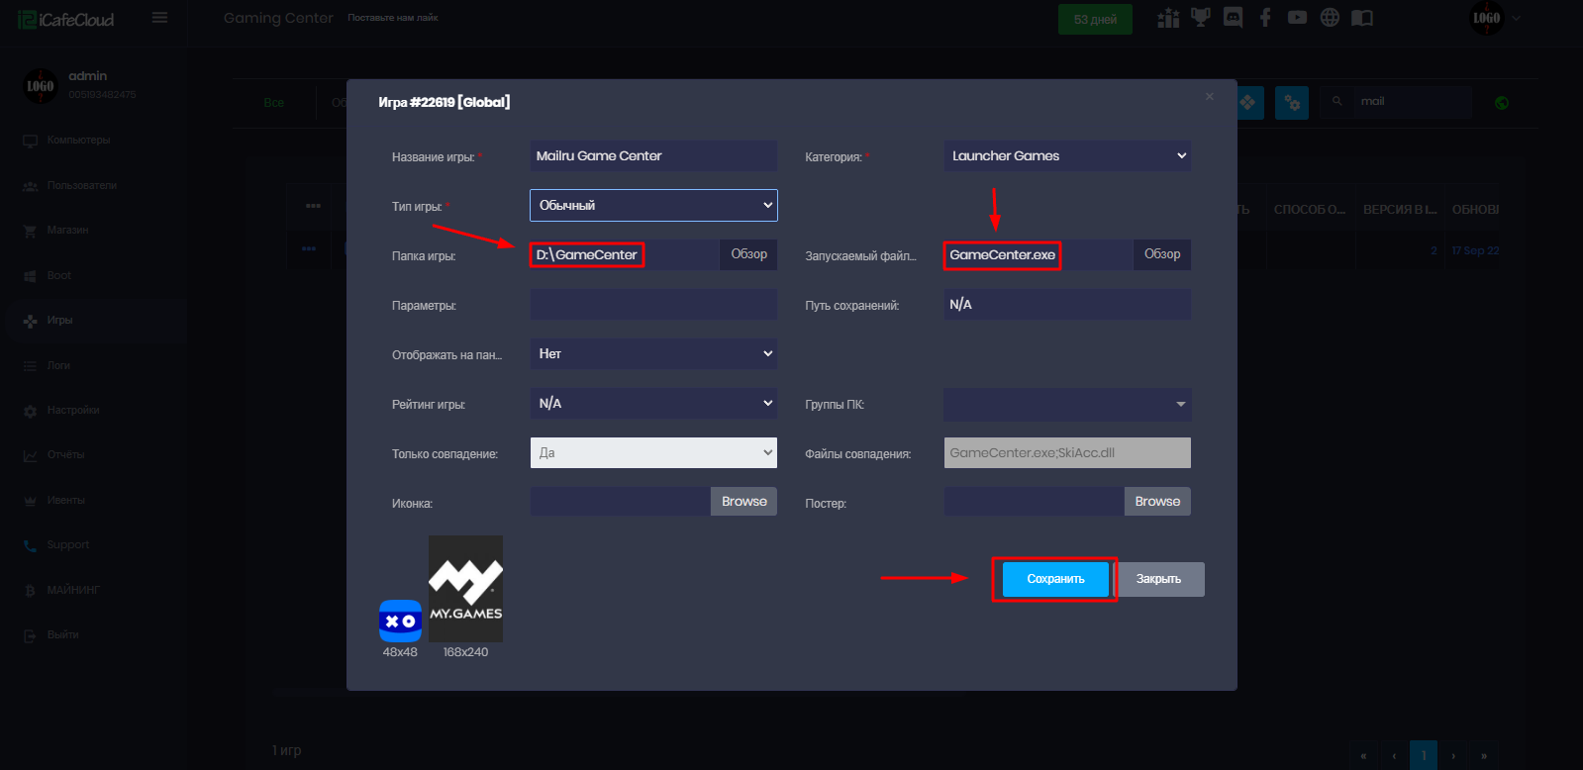Click the Закрыть button
The width and height of the screenshot is (1583, 770).
(x=1158, y=579)
